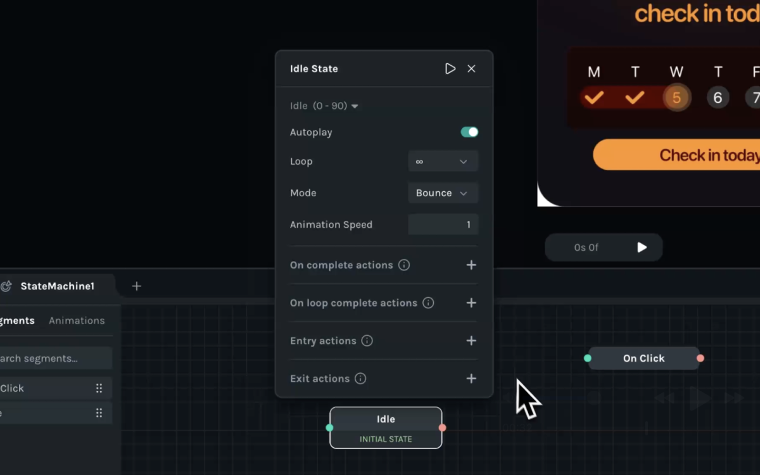The height and width of the screenshot is (475, 760).
Task: Show info for On loop complete actions
Action: point(428,303)
